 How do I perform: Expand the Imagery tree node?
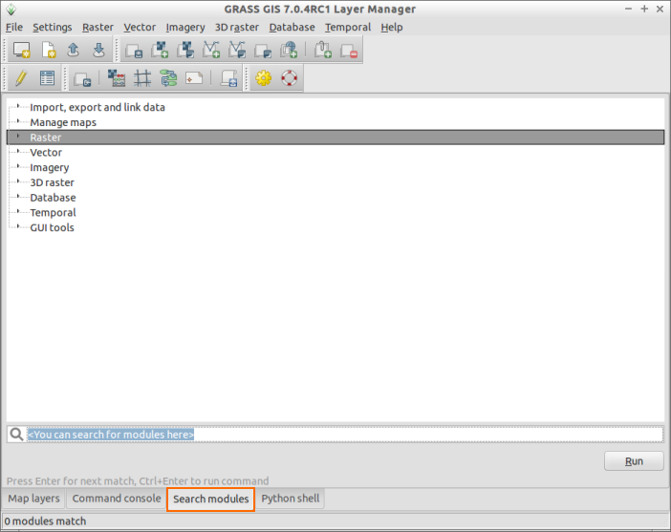[18, 166]
